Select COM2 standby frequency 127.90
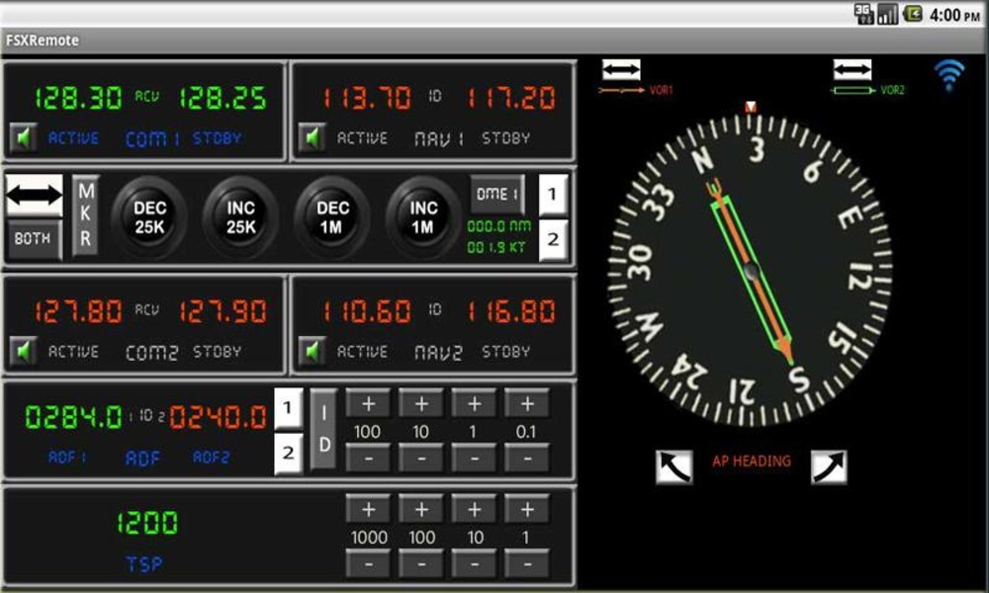Viewport: 989px width, 593px height. click(x=222, y=312)
